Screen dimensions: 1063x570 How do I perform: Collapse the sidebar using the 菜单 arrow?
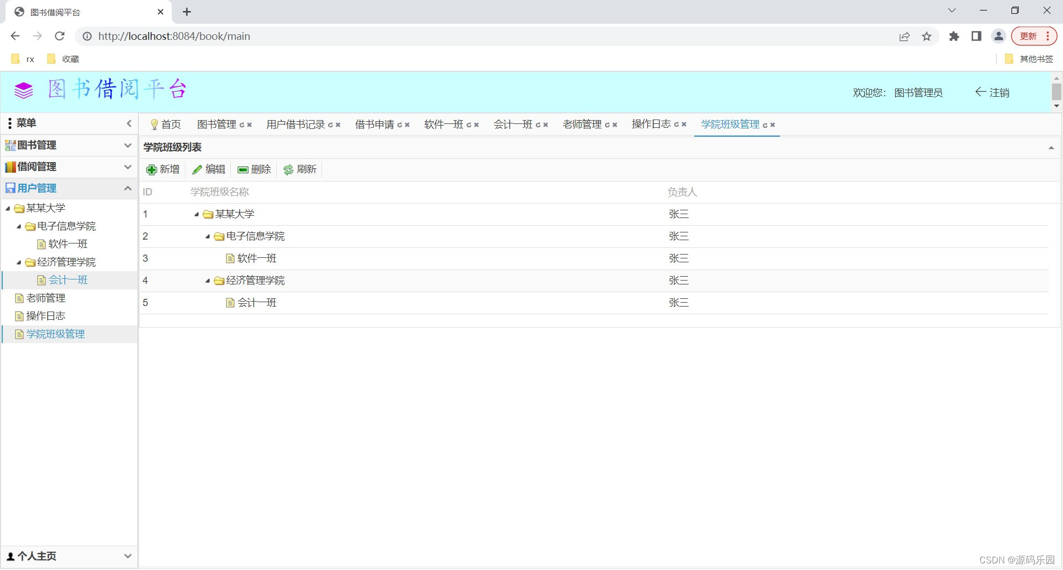coord(129,123)
